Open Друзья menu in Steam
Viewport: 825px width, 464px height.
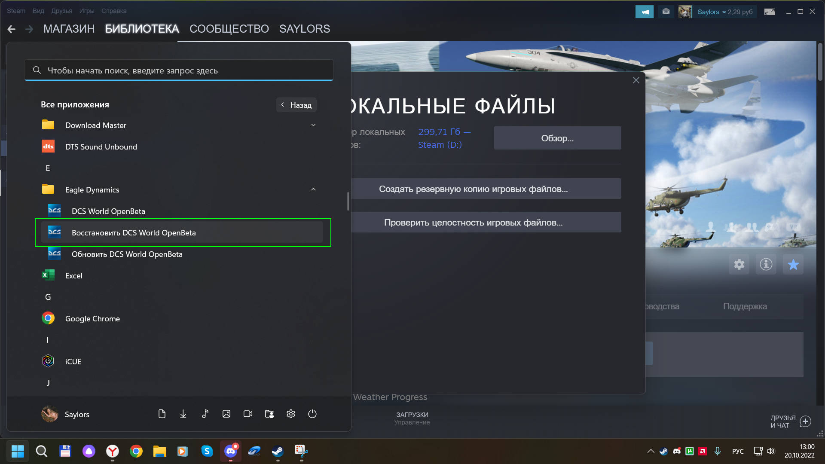(61, 11)
